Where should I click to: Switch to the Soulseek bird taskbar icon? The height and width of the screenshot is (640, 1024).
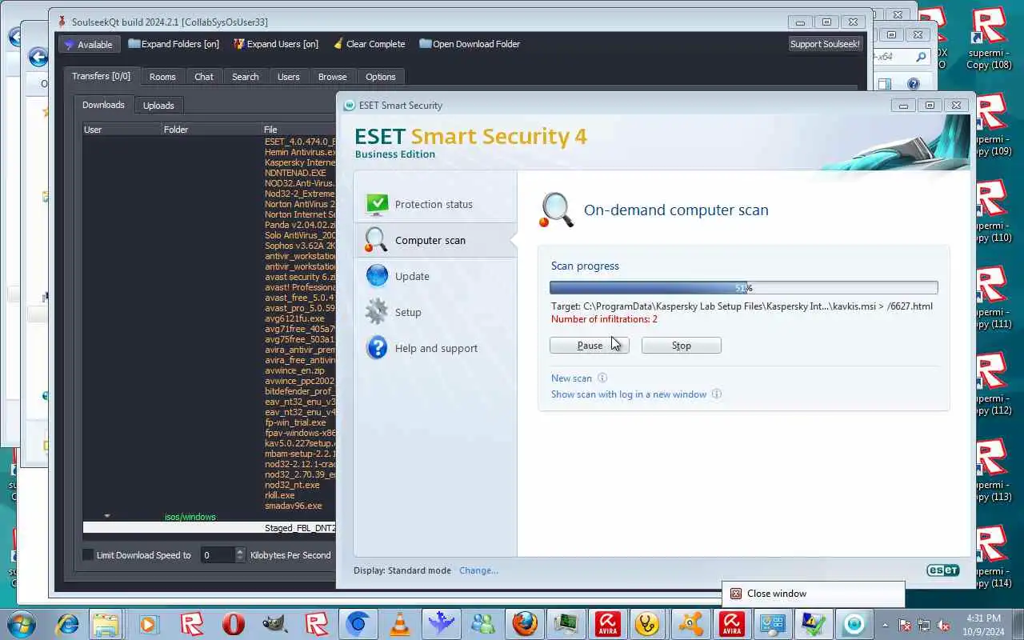(x=441, y=623)
